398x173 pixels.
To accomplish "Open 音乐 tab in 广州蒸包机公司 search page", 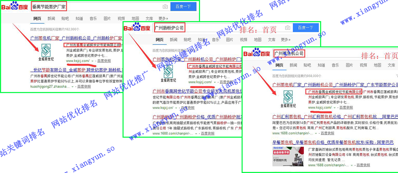I will (x=335, y=65).
